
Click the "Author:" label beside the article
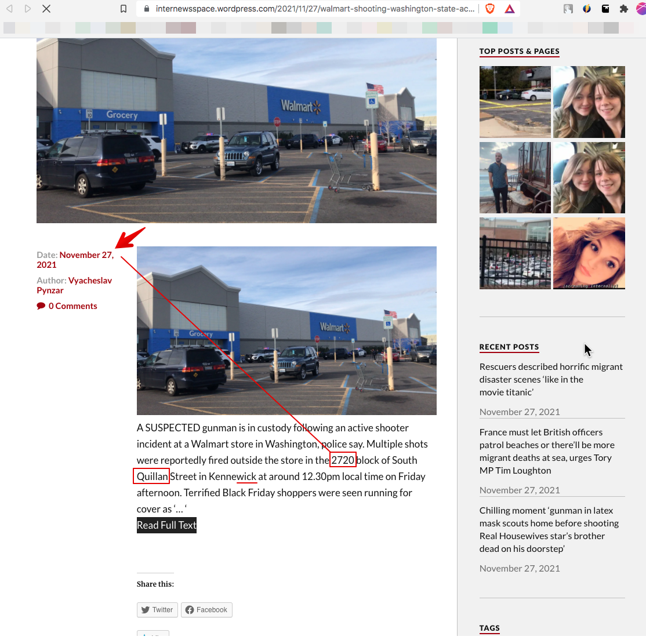pyautogui.click(x=52, y=281)
